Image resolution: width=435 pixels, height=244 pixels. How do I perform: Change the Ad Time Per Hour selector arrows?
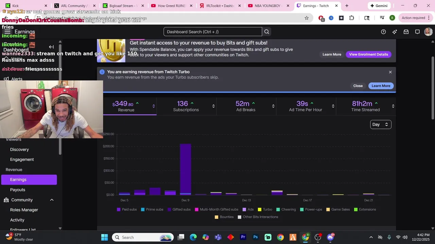(x=333, y=106)
